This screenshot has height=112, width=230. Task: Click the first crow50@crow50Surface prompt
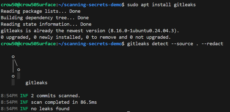tap(29, 5)
